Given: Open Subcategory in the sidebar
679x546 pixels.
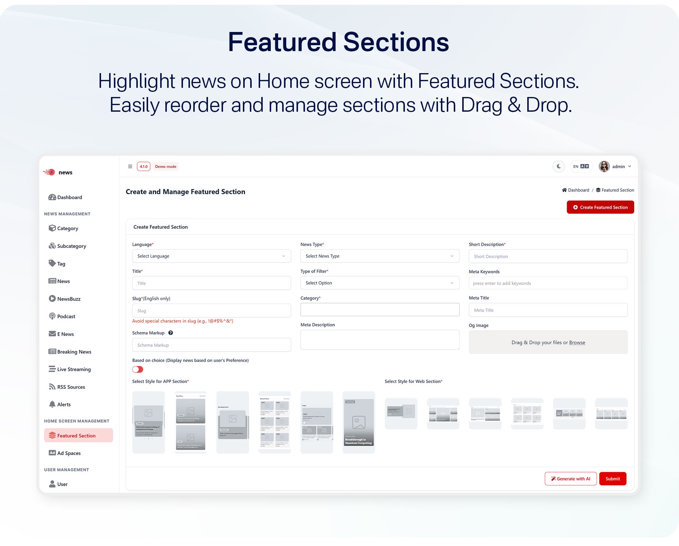Looking at the screenshot, I should coord(67,246).
